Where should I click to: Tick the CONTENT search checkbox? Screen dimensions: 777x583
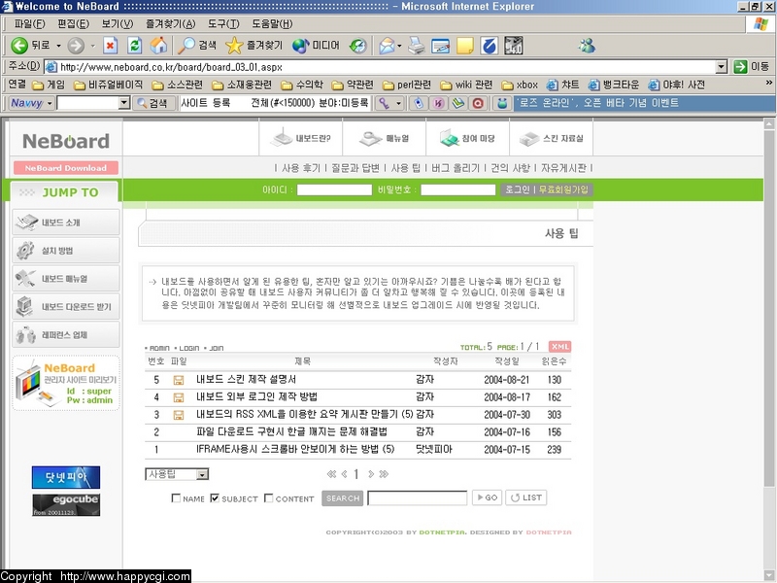(269, 497)
